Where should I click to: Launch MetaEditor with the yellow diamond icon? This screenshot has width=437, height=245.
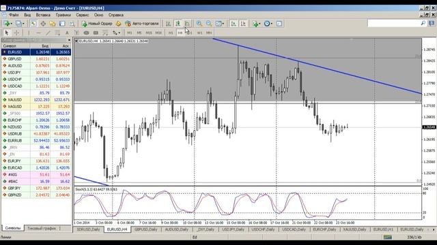(x=118, y=24)
